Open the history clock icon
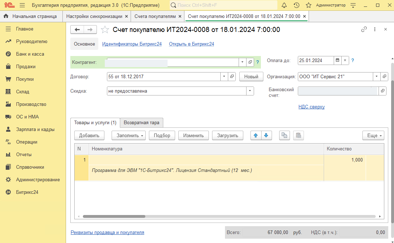394x243 pixels. click(296, 5)
